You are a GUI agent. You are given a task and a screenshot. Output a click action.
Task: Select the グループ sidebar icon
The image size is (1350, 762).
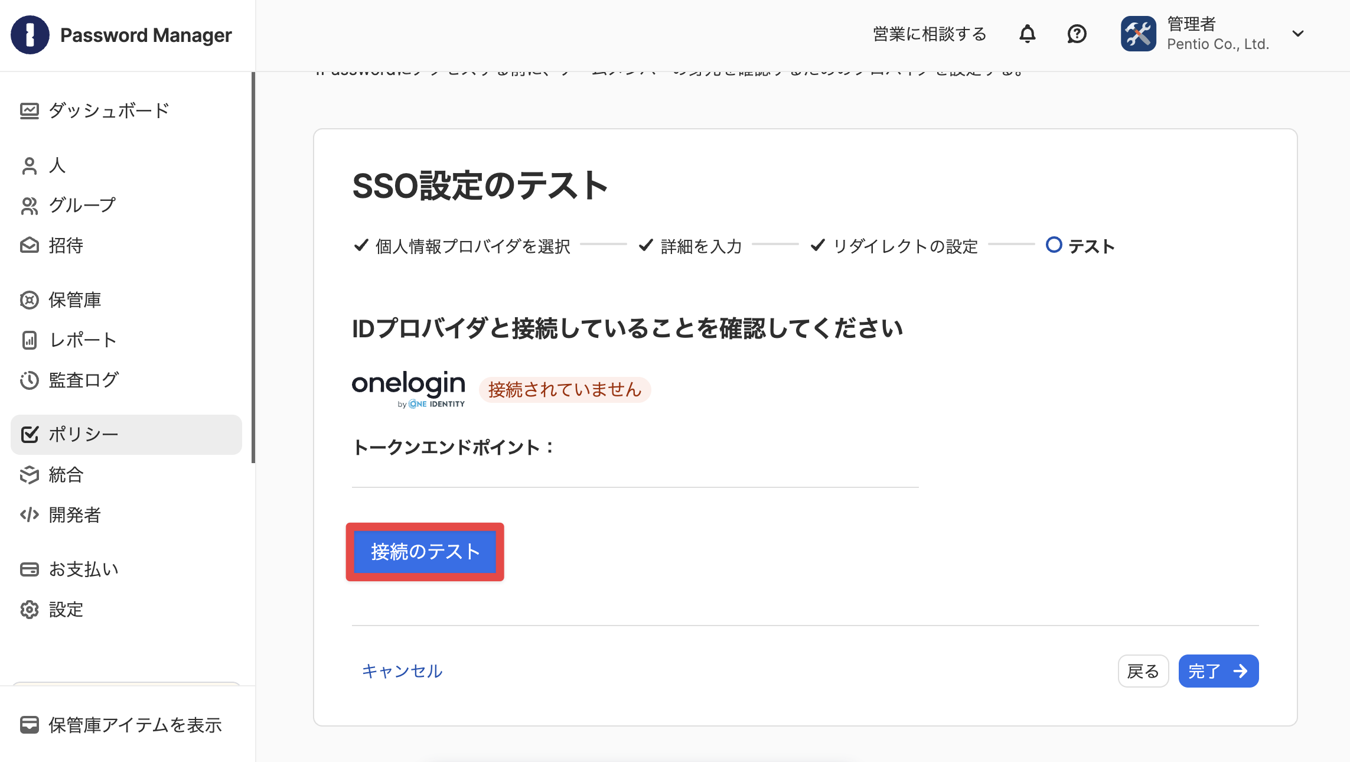click(30, 206)
